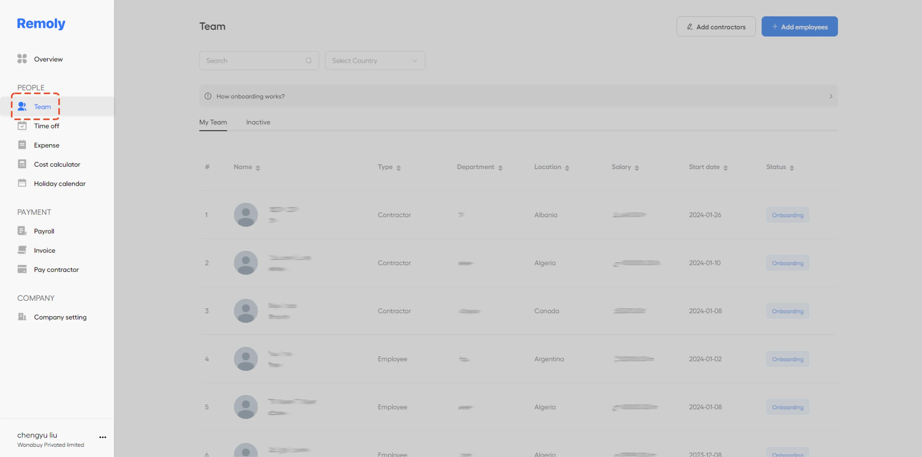Sort table by Location column arrows

(567, 167)
